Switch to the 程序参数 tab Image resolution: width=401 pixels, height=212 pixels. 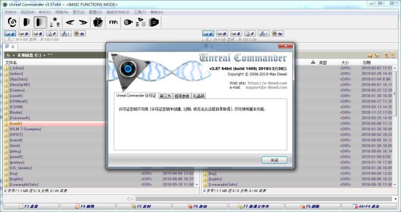tap(182, 96)
